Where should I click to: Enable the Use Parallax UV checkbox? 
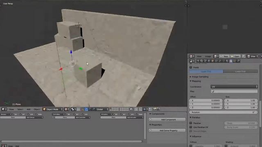[x=191, y=127]
